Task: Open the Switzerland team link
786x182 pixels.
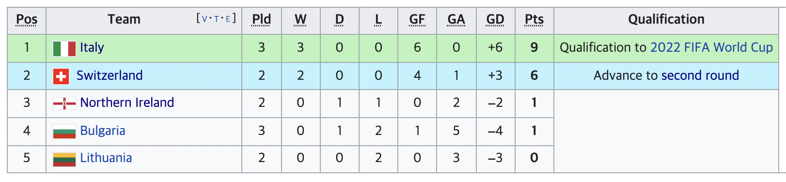Action: click(x=110, y=76)
